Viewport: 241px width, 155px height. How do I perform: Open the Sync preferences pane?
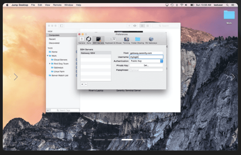(89, 40)
